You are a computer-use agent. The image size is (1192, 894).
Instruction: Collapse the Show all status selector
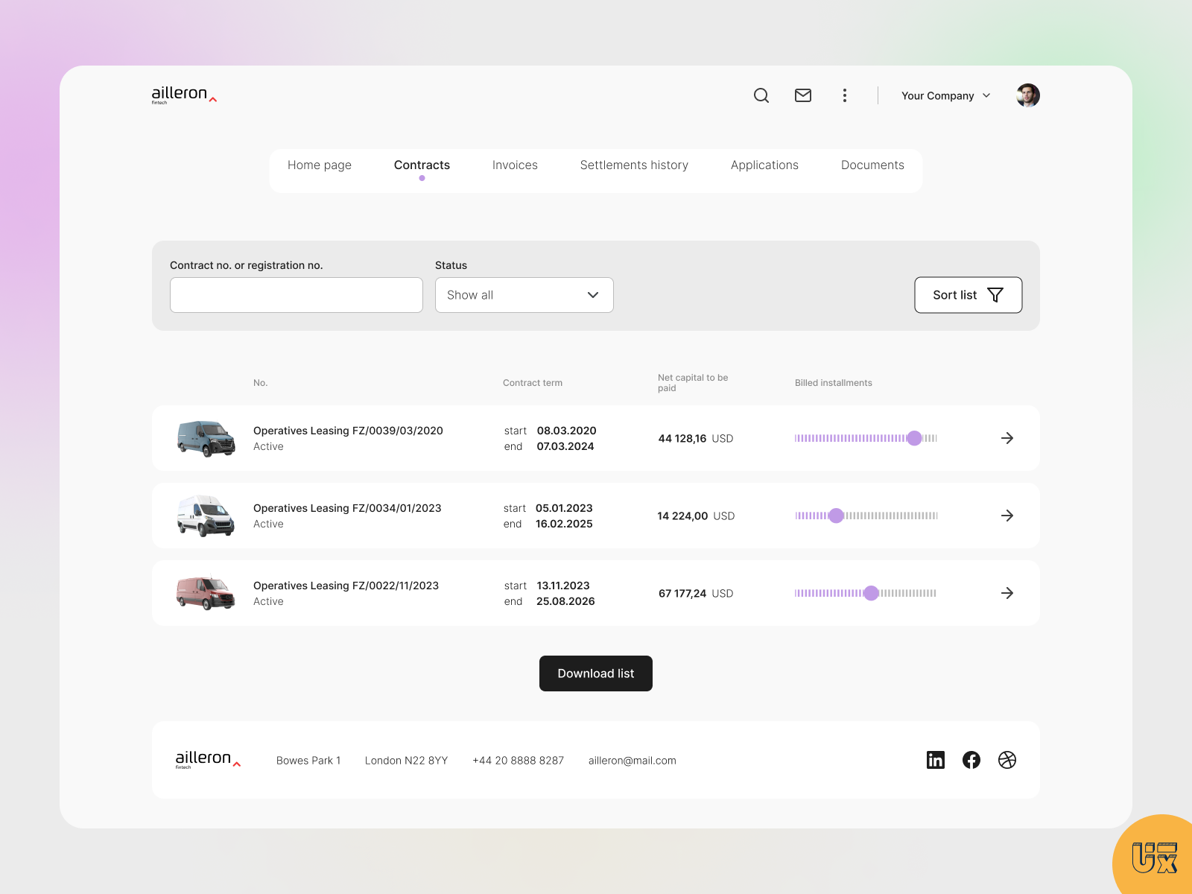coord(593,295)
